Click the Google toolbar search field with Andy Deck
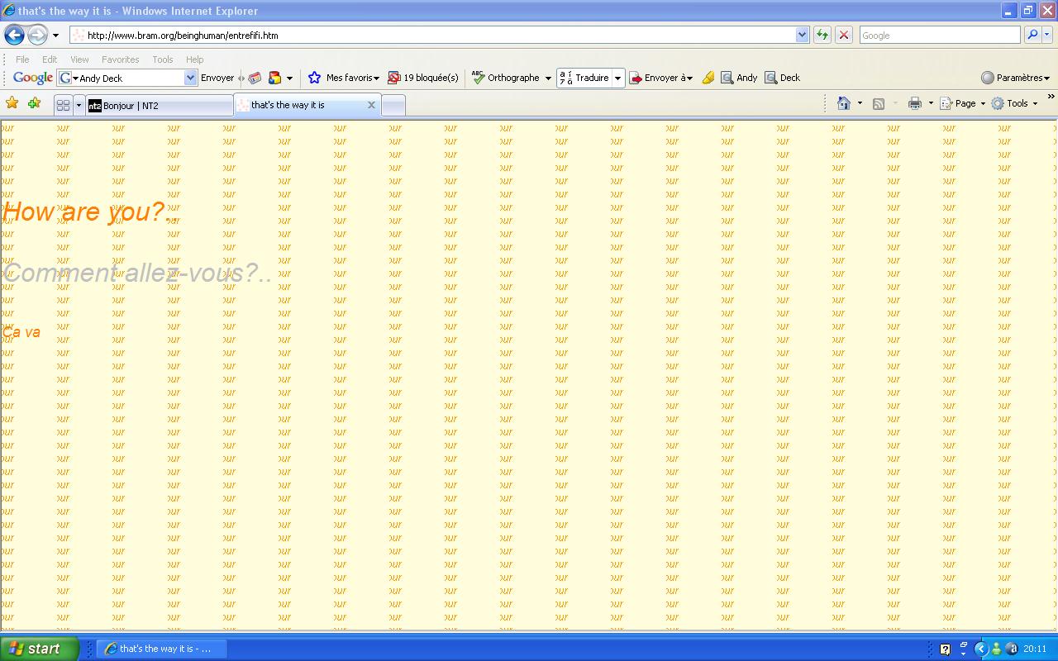The height and width of the screenshot is (661, 1058). pyautogui.click(x=126, y=78)
